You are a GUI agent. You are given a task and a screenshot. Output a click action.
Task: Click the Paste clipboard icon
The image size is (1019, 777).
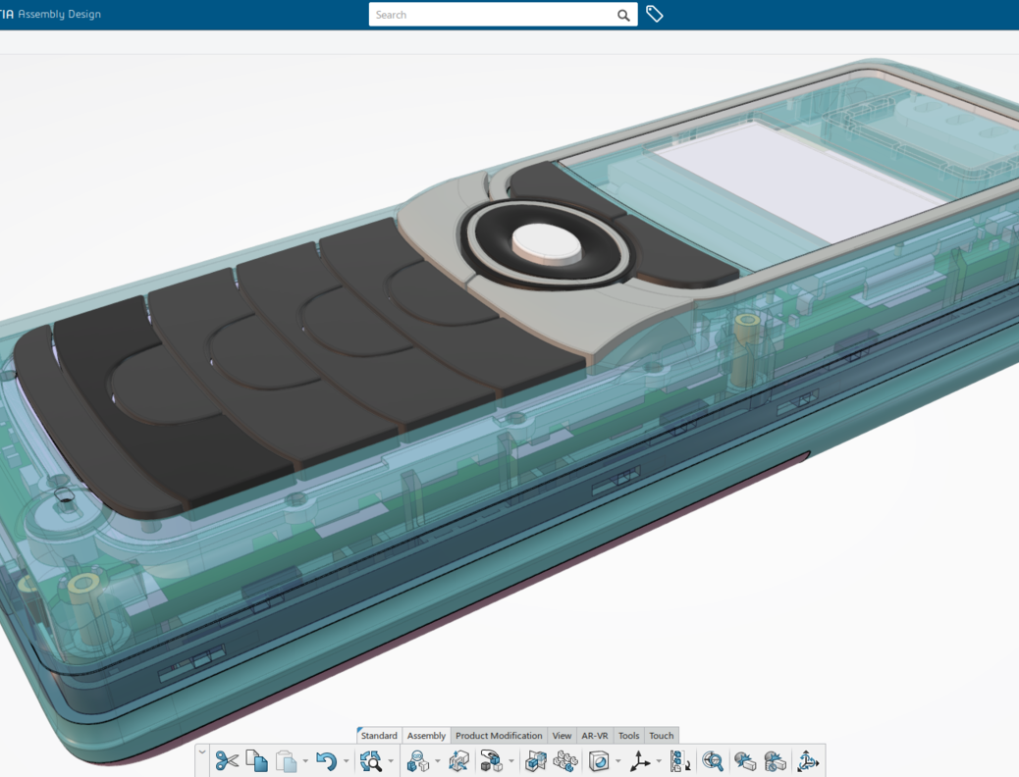(x=286, y=760)
